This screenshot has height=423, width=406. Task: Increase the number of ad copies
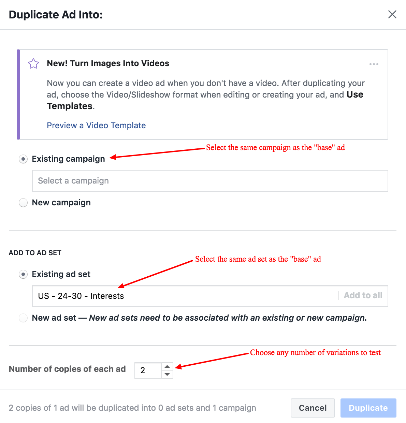tap(167, 367)
